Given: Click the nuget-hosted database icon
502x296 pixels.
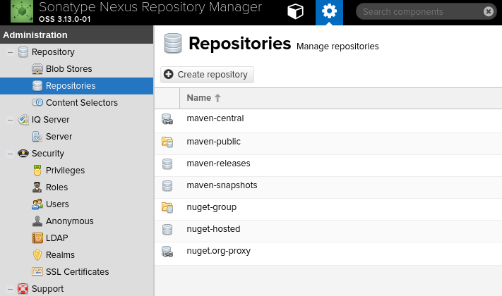Looking at the screenshot, I should click(x=167, y=230).
